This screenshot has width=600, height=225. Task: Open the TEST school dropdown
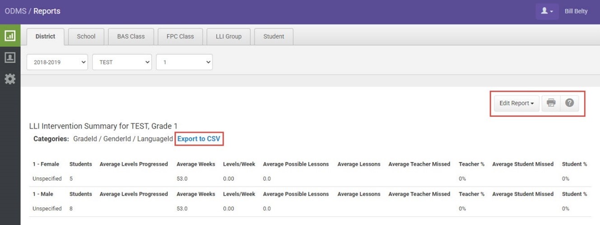click(x=122, y=62)
